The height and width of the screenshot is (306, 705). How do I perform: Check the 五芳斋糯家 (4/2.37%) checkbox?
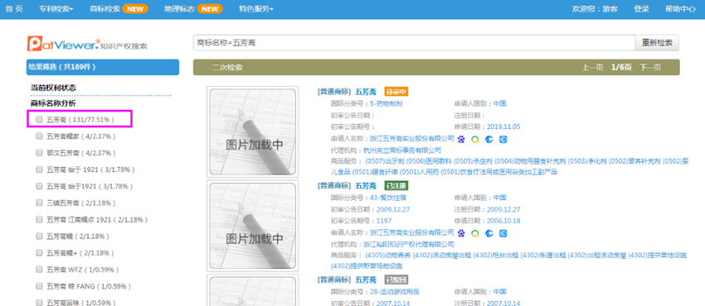[x=39, y=136]
